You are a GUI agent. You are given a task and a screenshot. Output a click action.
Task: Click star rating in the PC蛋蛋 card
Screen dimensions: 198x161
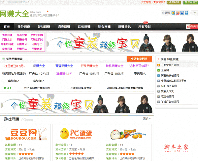(77, 154)
